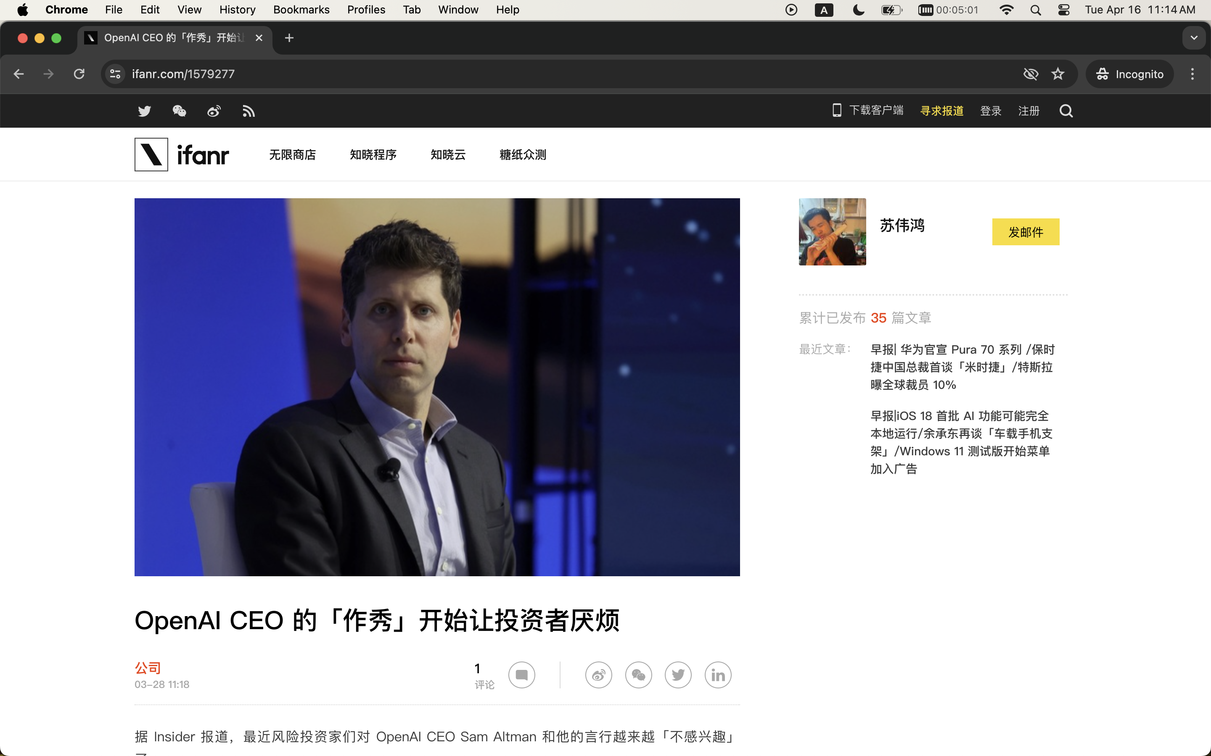Image resolution: width=1211 pixels, height=756 pixels.
Task: Expand the tab search dropdown arrow
Action: [1194, 38]
